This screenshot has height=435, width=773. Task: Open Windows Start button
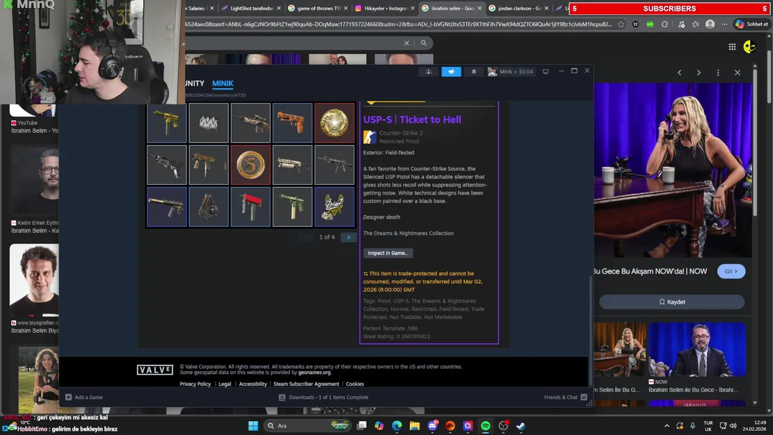point(253,425)
